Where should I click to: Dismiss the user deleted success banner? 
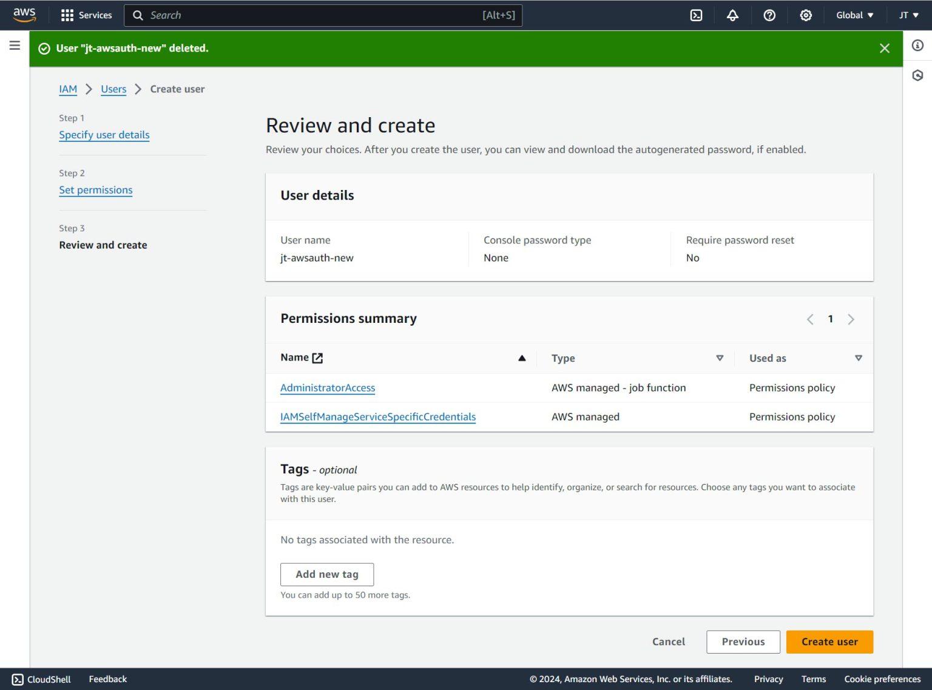pos(884,49)
